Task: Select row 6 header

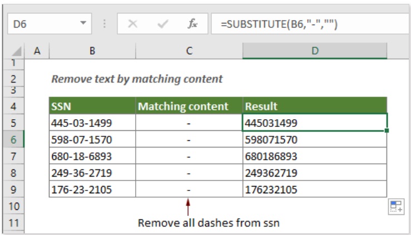Action: tap(14, 139)
